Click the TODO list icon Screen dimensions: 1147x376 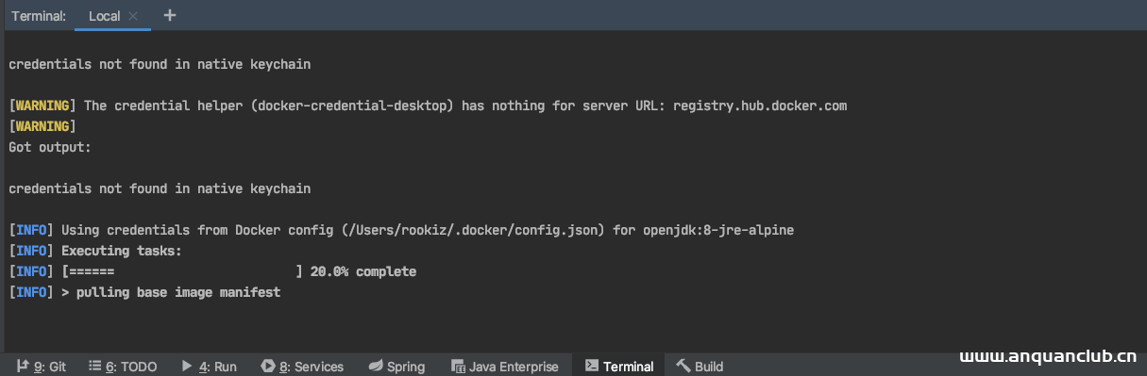95,367
